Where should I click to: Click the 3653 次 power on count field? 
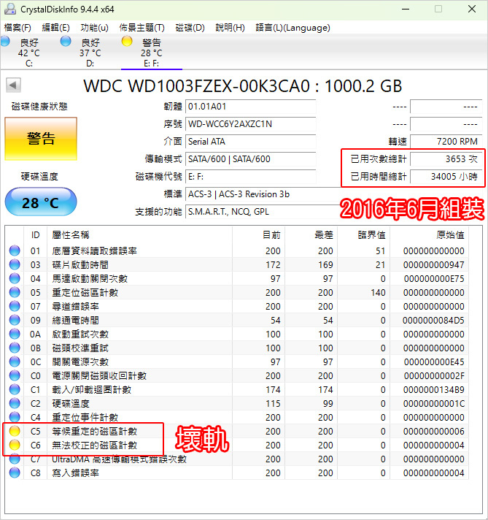click(x=446, y=159)
